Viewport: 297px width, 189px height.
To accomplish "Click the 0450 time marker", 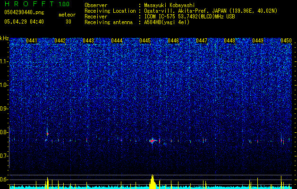I will pos(286,41).
